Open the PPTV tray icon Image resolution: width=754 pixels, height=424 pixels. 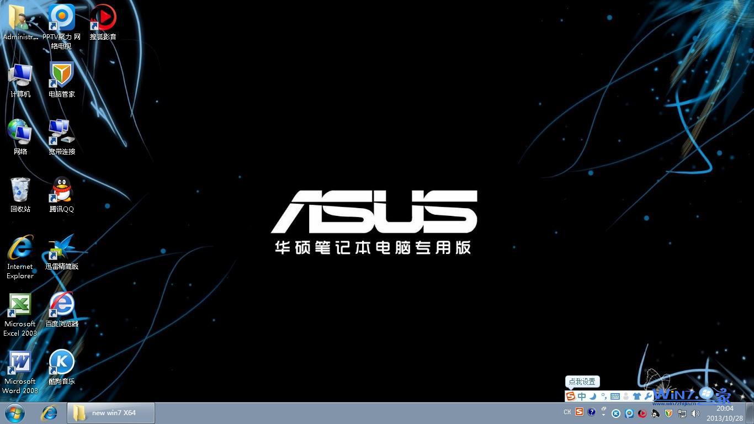[629, 413]
